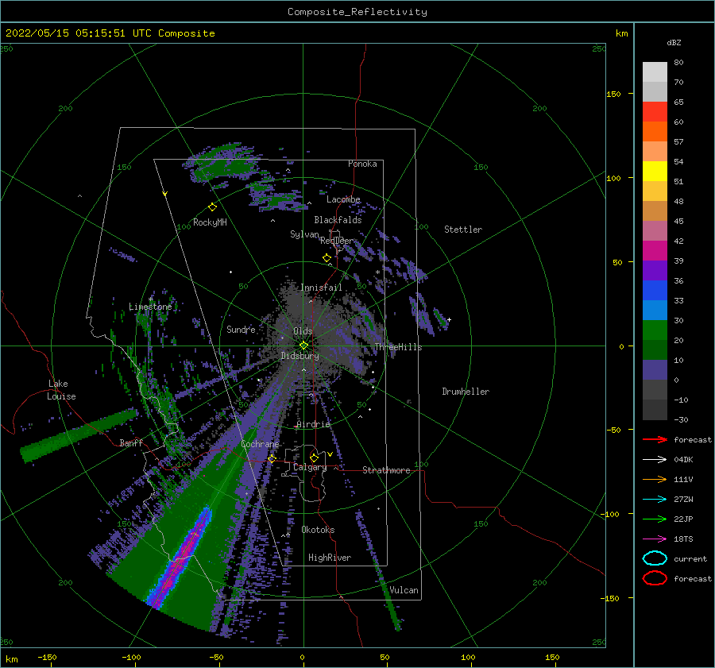Choose the light blue swatch above 30 label
This screenshot has width=715, height=668.
point(655,310)
